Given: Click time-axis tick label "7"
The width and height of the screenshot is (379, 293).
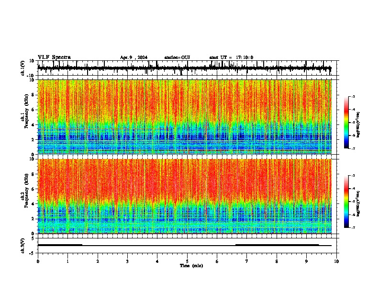Looking at the screenshot, I should (x=247, y=261).
